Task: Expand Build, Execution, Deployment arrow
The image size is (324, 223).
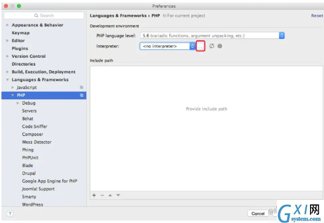Action: (x=7, y=72)
